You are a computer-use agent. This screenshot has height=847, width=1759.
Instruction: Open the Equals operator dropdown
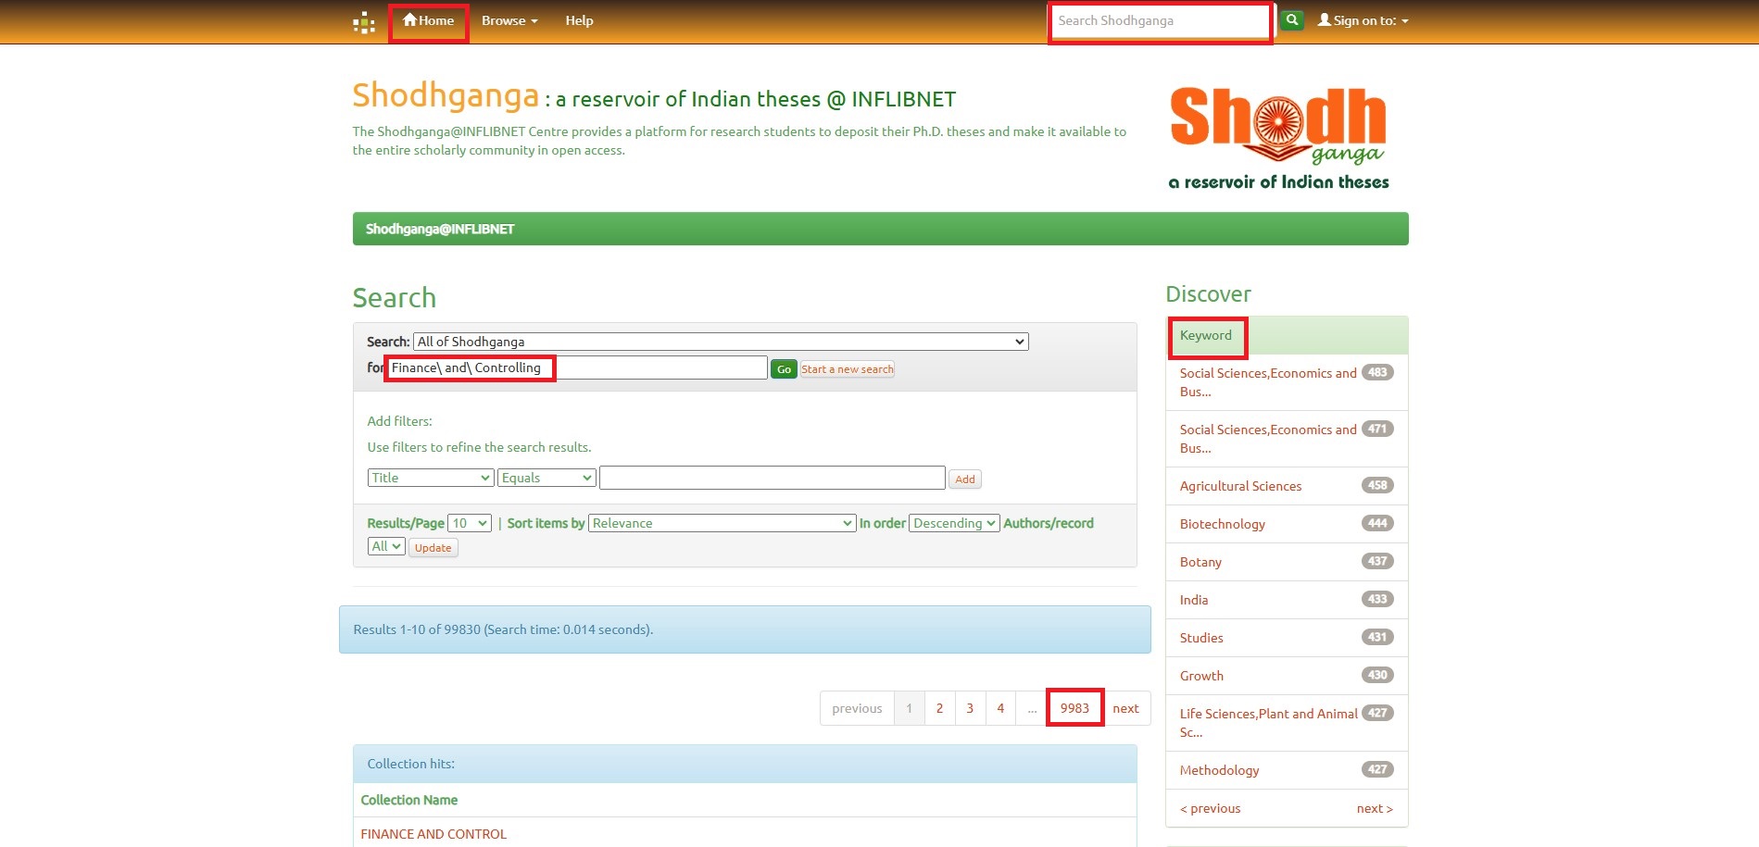(547, 478)
